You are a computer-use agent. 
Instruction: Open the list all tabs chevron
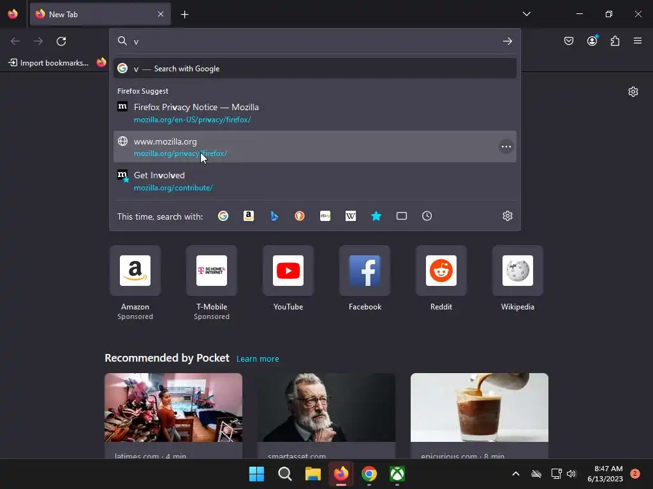coord(526,14)
